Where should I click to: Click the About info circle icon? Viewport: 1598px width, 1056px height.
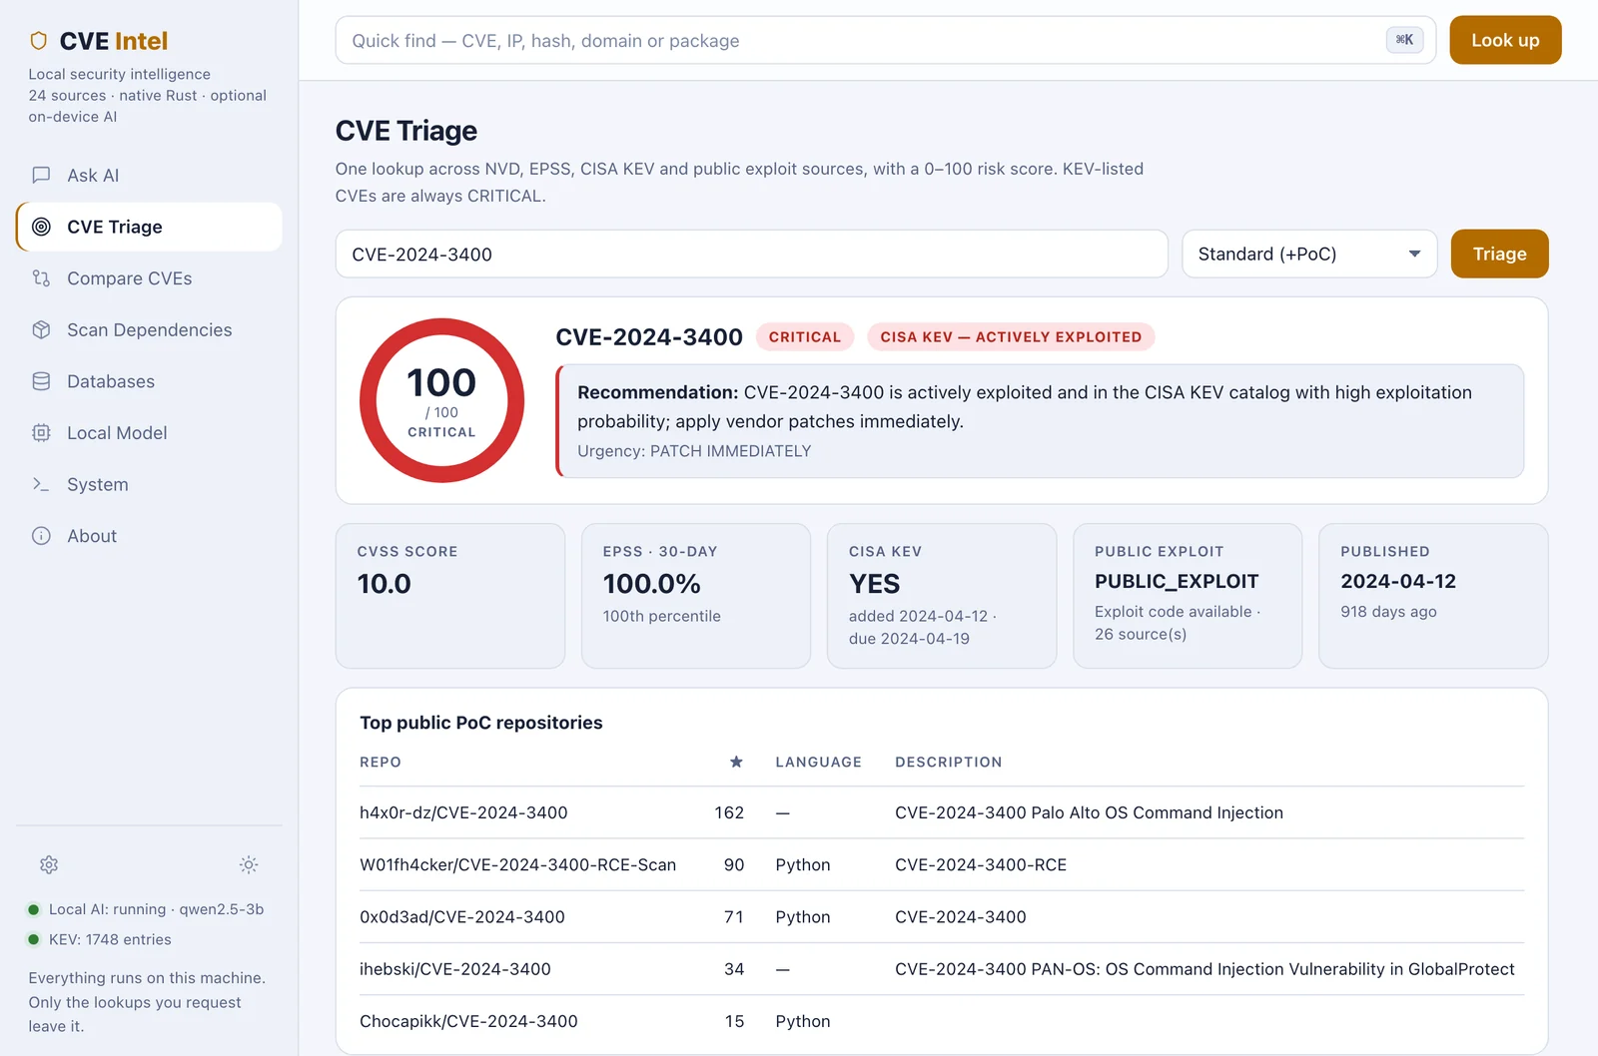pos(41,536)
